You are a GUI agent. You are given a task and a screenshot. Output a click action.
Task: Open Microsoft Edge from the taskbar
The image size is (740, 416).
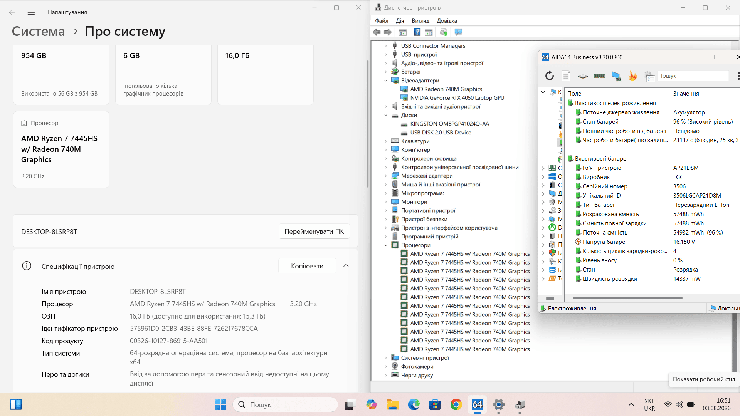pos(414,404)
